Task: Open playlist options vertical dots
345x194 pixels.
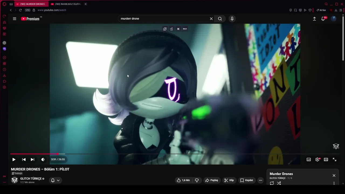Action: point(334,183)
